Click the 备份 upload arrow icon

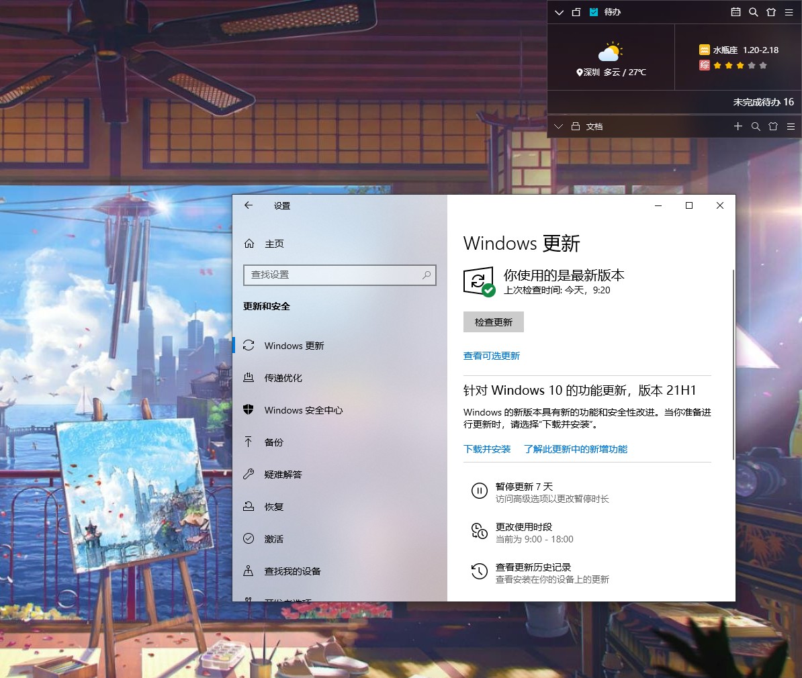[249, 442]
